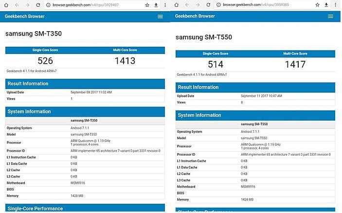Click Processor ID value on right page
Viewport: 342px width, 213px height.
coord(286,155)
